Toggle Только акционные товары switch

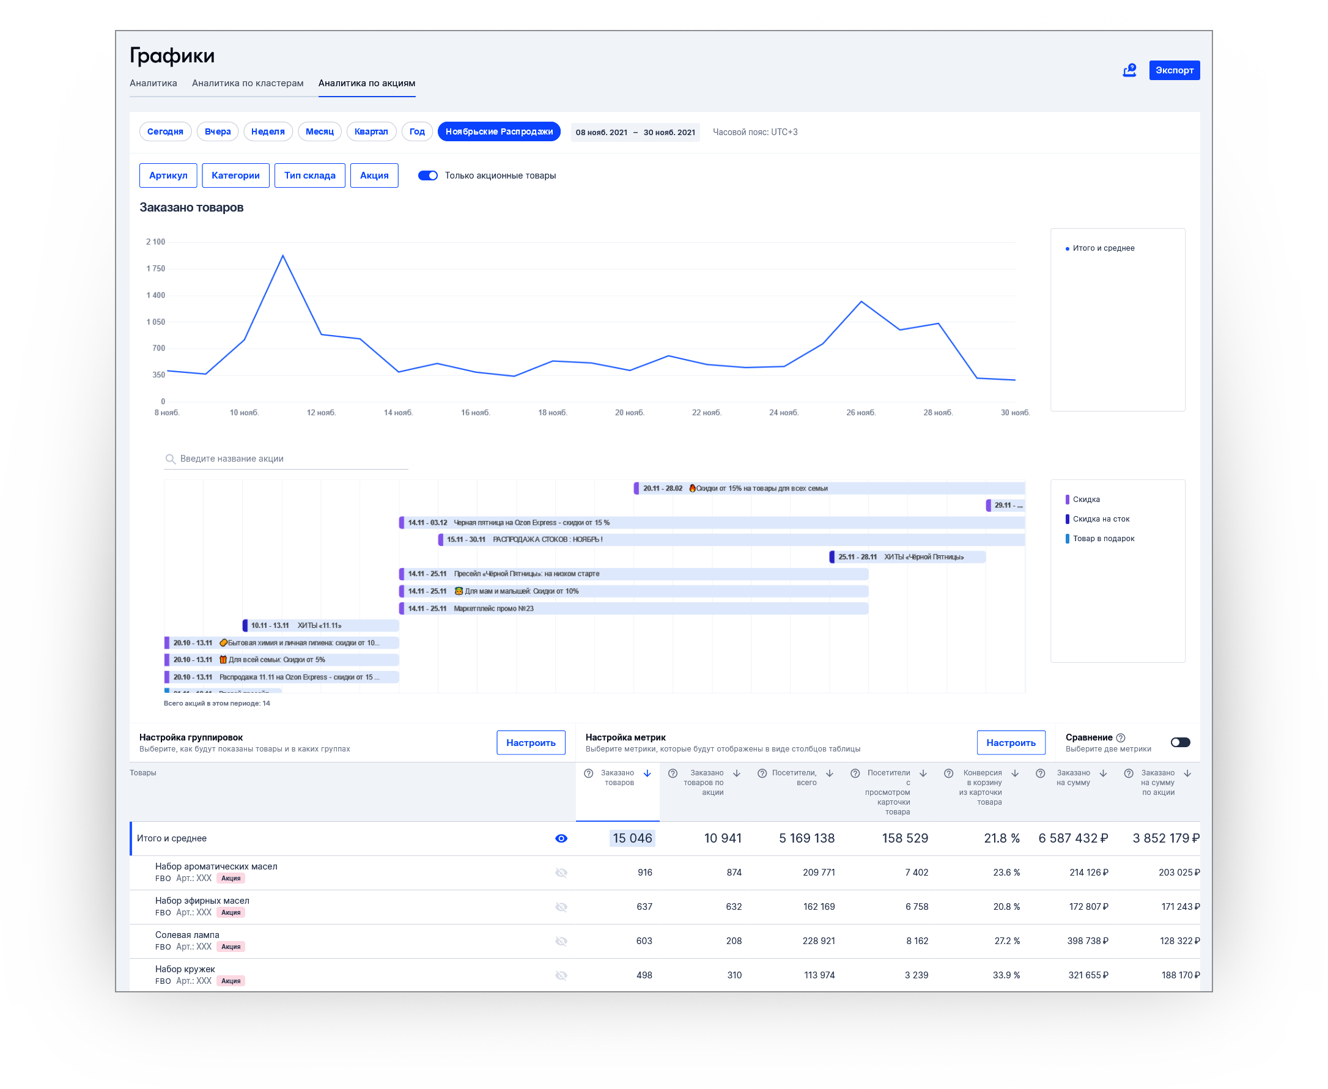[x=428, y=175]
